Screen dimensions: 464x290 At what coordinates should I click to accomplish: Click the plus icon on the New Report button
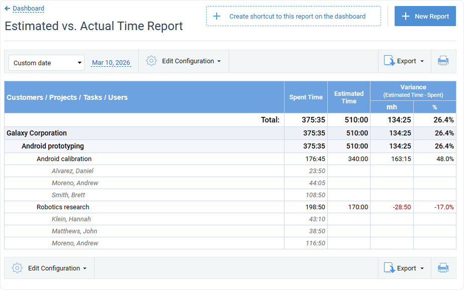tap(405, 16)
